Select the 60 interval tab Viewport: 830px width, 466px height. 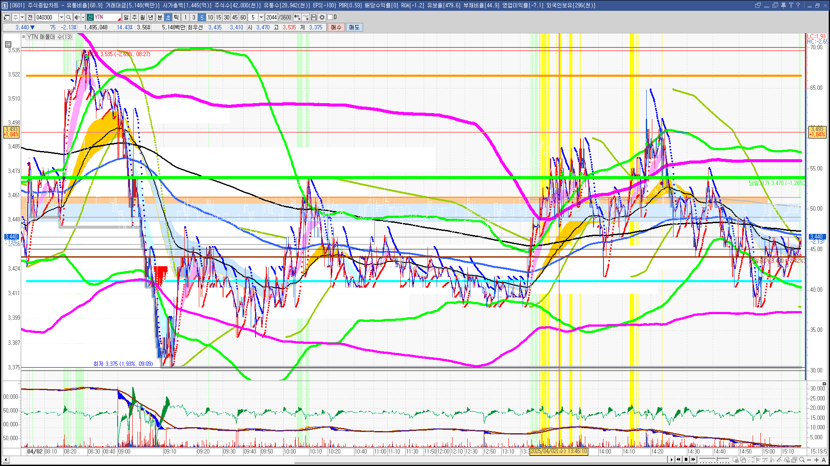click(x=243, y=17)
